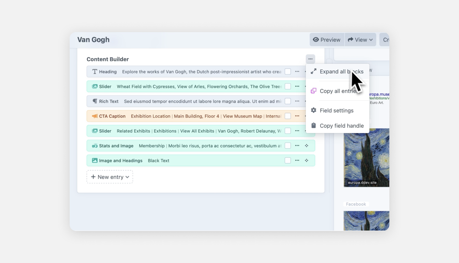Open actions menu for Related Exhibits Slider
The height and width of the screenshot is (263, 459).
pos(297,131)
